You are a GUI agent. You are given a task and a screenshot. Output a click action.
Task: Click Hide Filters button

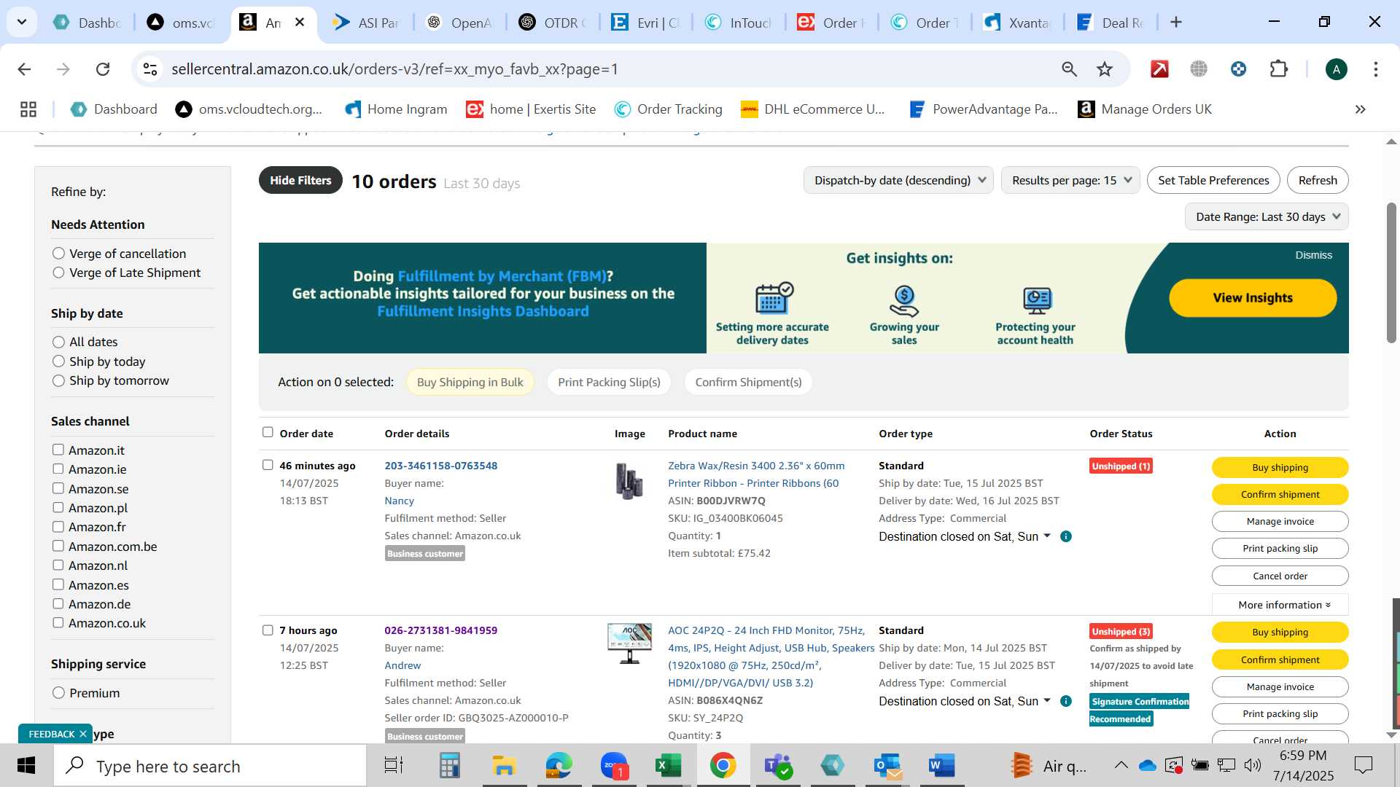pyautogui.click(x=300, y=180)
